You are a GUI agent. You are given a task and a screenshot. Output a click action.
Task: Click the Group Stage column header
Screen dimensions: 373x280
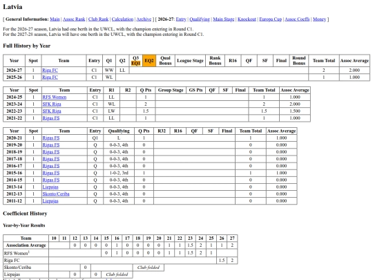coord(171,90)
